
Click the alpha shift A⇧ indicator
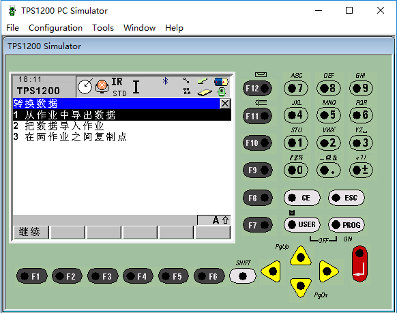tap(221, 220)
